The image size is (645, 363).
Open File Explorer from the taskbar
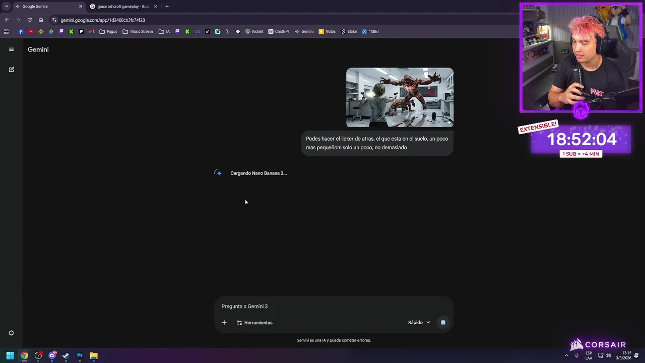[x=94, y=355]
